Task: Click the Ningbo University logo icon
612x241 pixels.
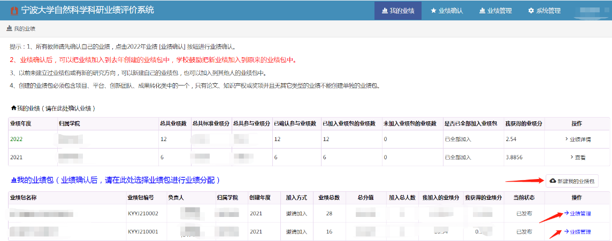Action: (13, 10)
